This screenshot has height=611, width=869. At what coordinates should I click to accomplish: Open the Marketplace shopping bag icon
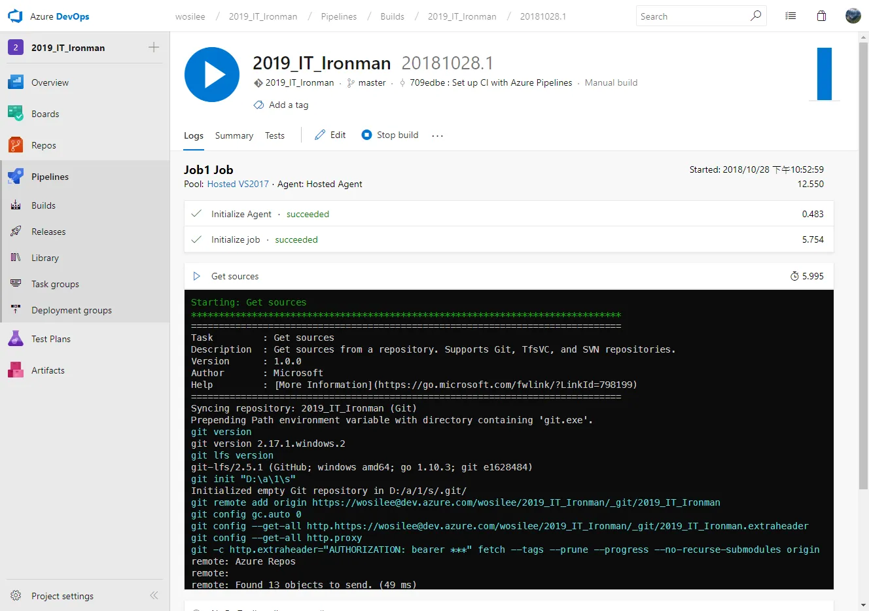pyautogui.click(x=821, y=16)
